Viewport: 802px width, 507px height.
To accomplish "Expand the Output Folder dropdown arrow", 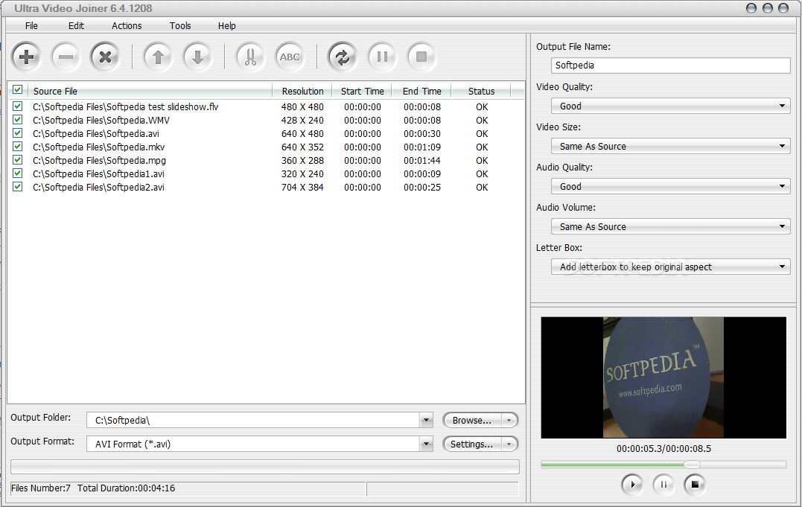I will coord(426,420).
